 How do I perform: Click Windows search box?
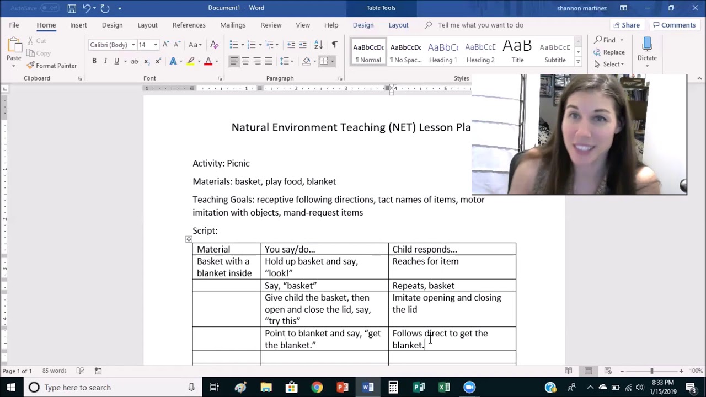click(x=111, y=388)
